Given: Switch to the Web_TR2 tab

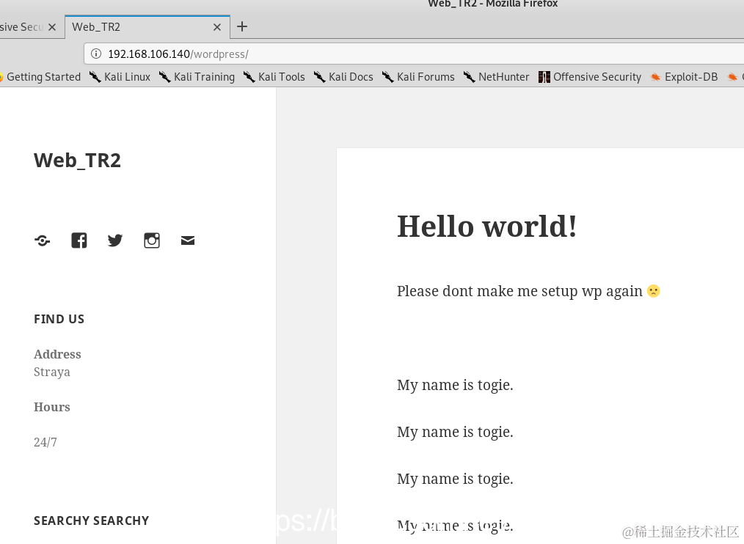Looking at the screenshot, I should [147, 27].
